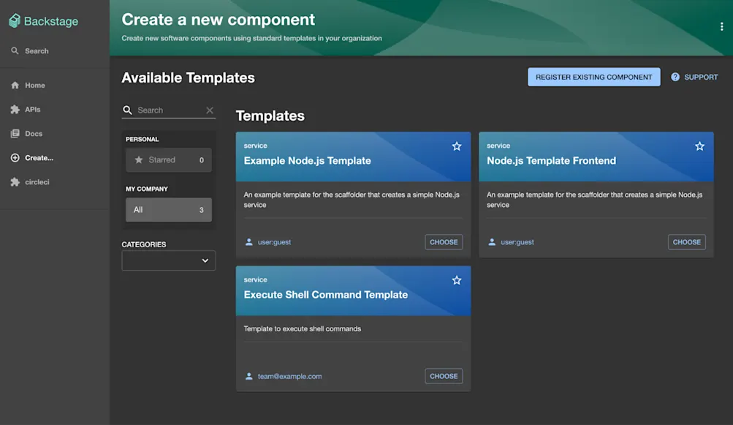Click the Example Node.js Template title
733x425 pixels.
[307, 160]
